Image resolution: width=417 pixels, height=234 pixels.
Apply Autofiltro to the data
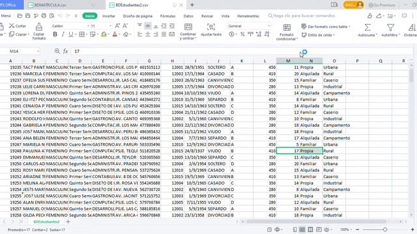390,30
